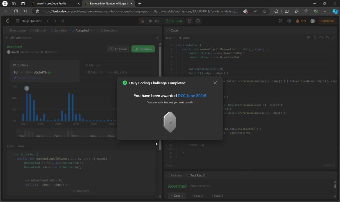View the 109 day streak flame

[x=301, y=21]
